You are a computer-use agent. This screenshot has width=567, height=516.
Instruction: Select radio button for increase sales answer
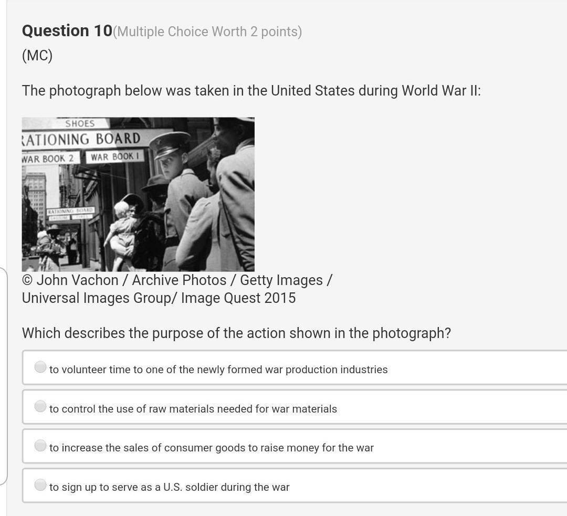[40, 445]
